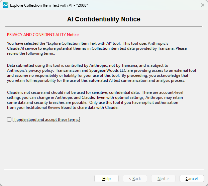Screen dimensions: 208x186
Task: Click the horizontal separator line below the heading
Action: coord(104,26)
